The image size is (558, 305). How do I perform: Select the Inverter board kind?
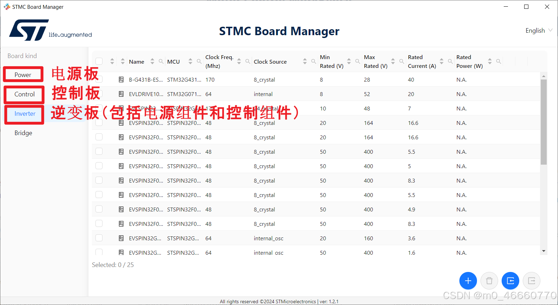coord(25,114)
